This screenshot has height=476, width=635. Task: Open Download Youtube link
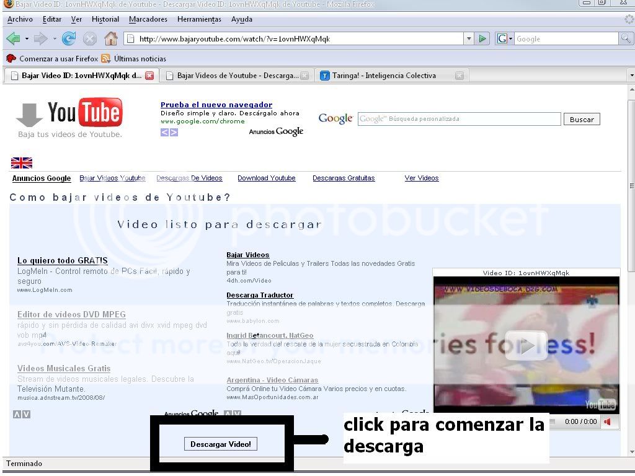point(267,178)
